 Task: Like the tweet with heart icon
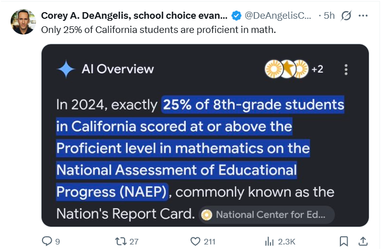[195, 241]
